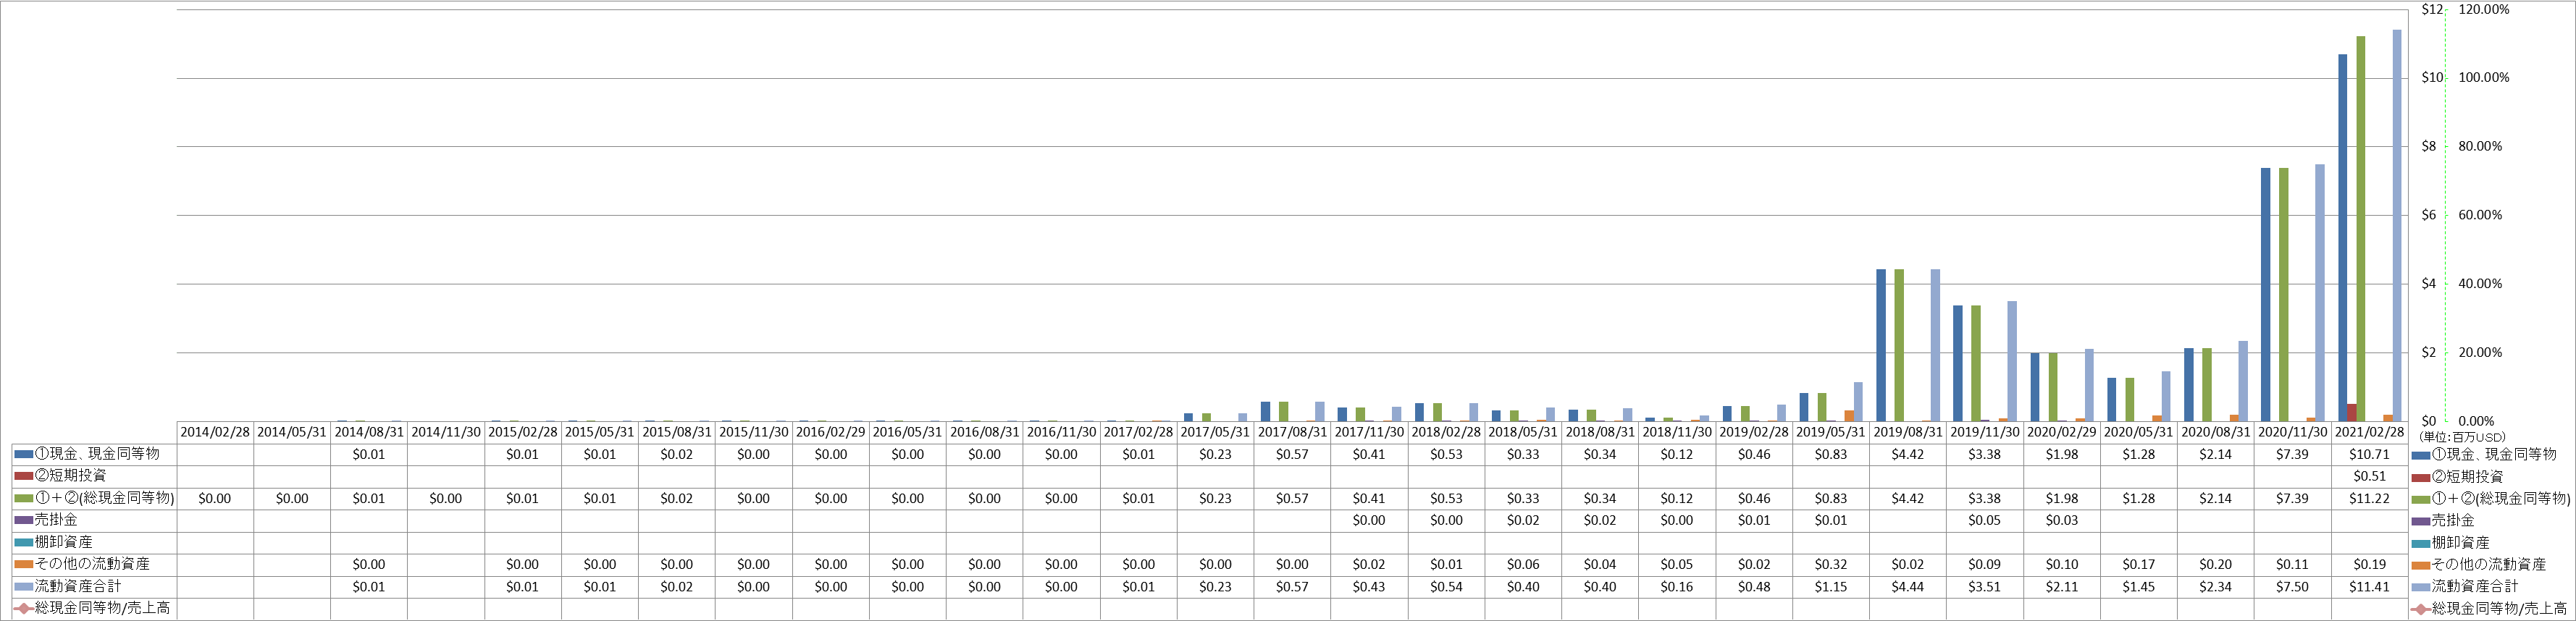Select the 2019/08/31 date column header
Image resolution: width=2576 pixels, height=621 pixels.
tap(1908, 432)
